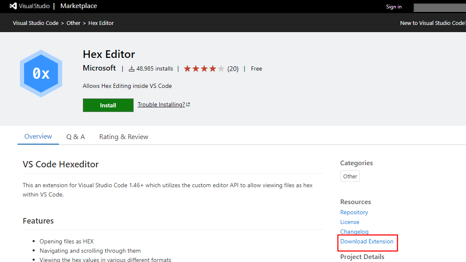Open the Other breadcrumb link
This screenshot has height=262, width=466.
[x=74, y=23]
